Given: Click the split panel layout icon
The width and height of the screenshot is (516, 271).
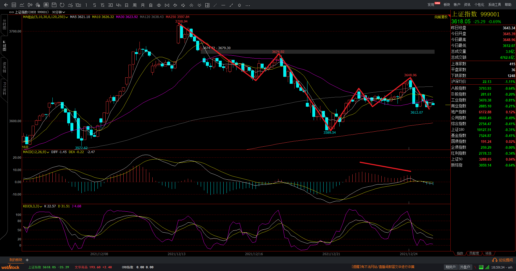Looking at the screenshot, I should (x=207, y=5).
